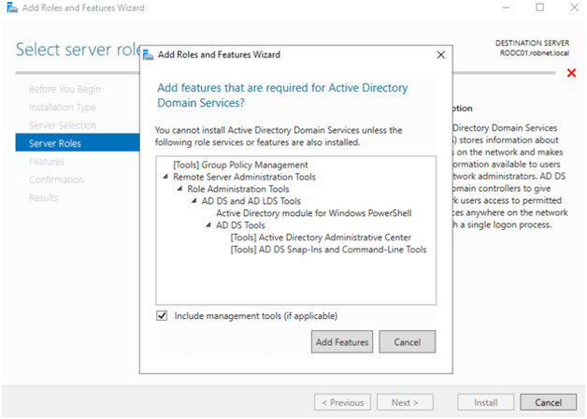Select Group Policy Management tree item

240,165
